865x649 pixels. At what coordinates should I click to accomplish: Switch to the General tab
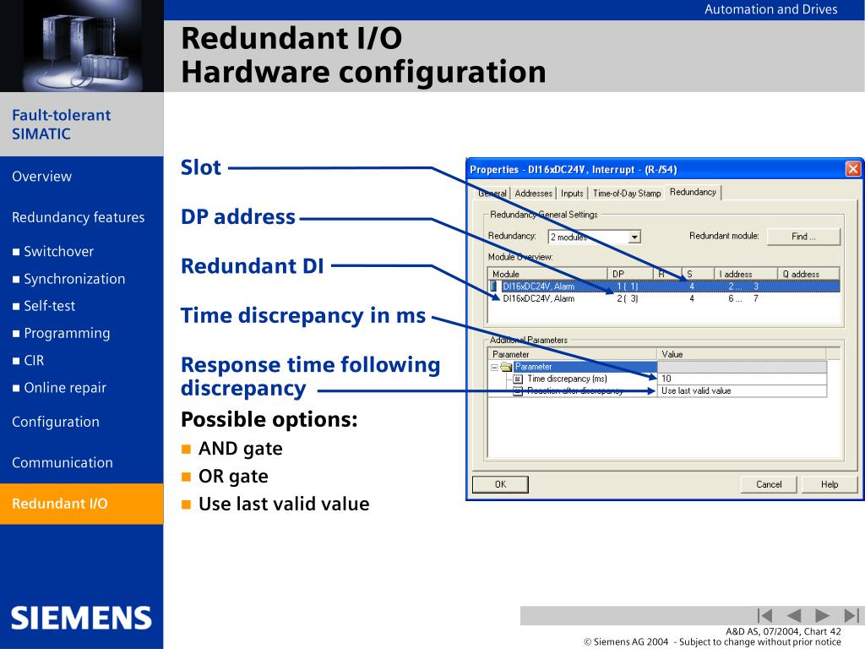tap(492, 194)
